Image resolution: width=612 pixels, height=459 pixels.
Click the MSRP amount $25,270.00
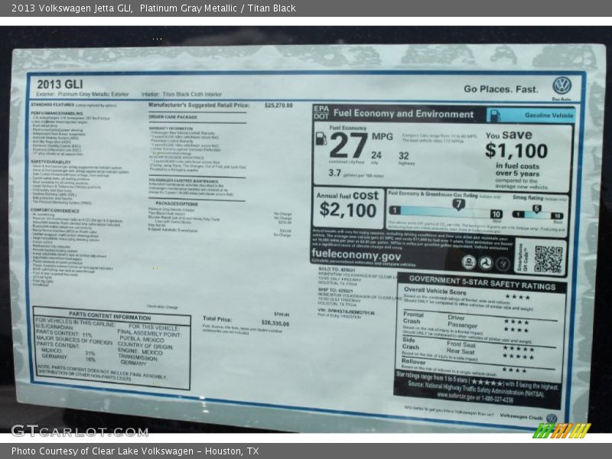(278, 106)
